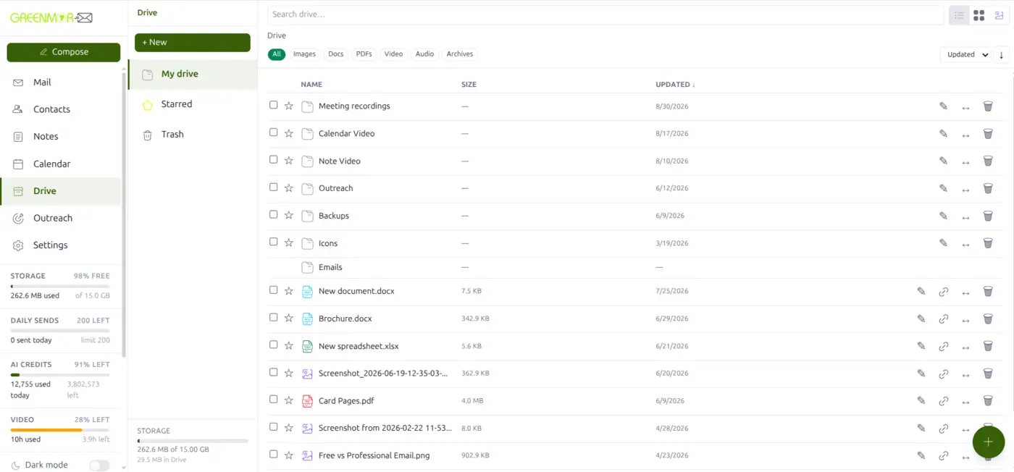The height and width of the screenshot is (472, 1014).
Task: Select the Meeting recordings checkbox
Action: tap(273, 105)
